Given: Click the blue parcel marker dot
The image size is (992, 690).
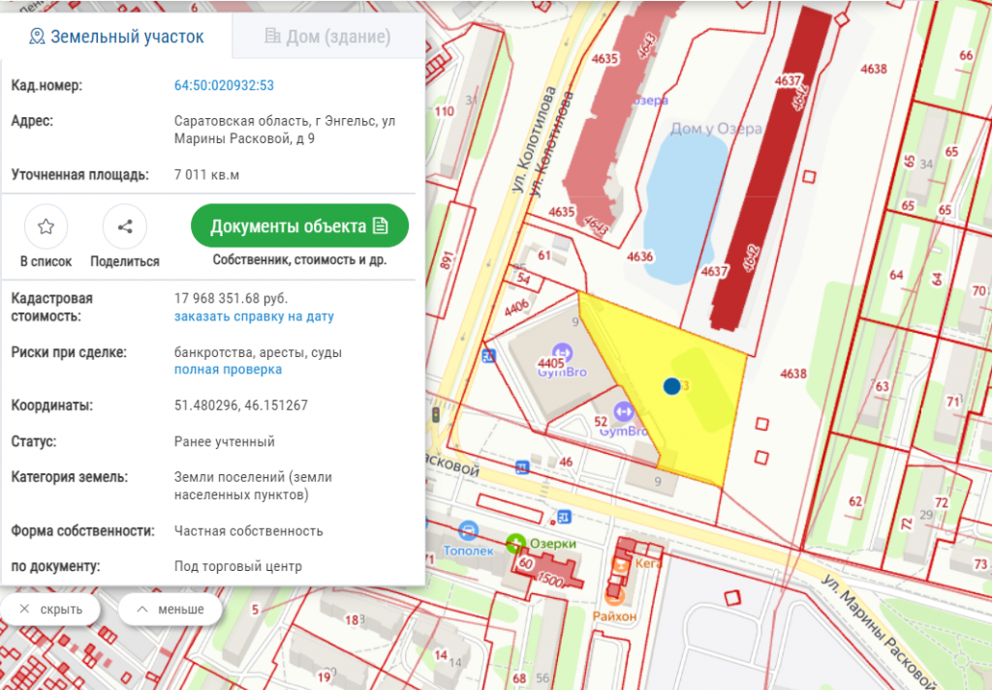Looking at the screenshot, I should pos(672,386).
